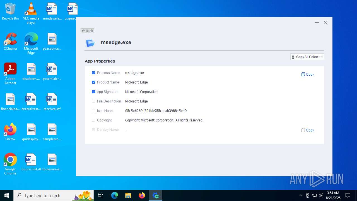Select the icon hash value 05c5e6269d701bb955caeab398845eb9

click(x=156, y=111)
